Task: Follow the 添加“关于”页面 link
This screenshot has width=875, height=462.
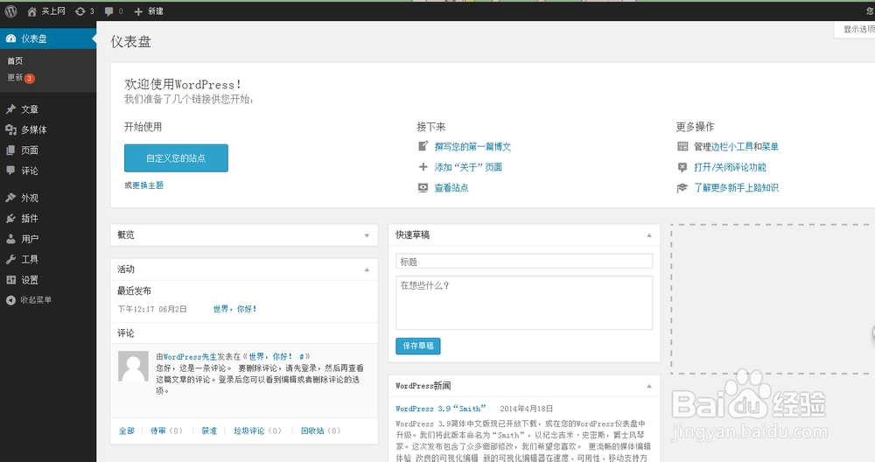Action: point(468,167)
